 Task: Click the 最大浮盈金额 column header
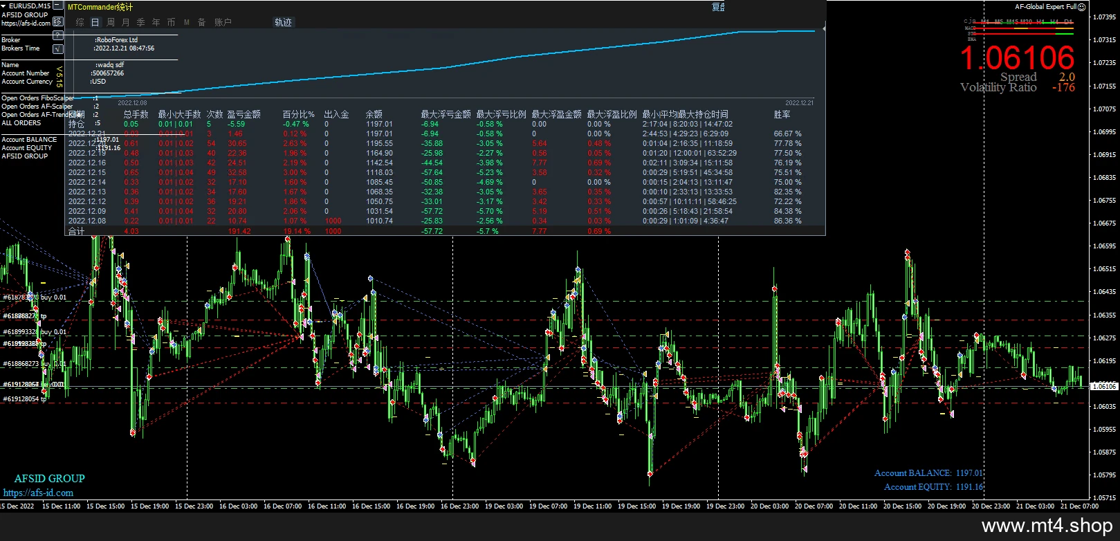tap(557, 114)
